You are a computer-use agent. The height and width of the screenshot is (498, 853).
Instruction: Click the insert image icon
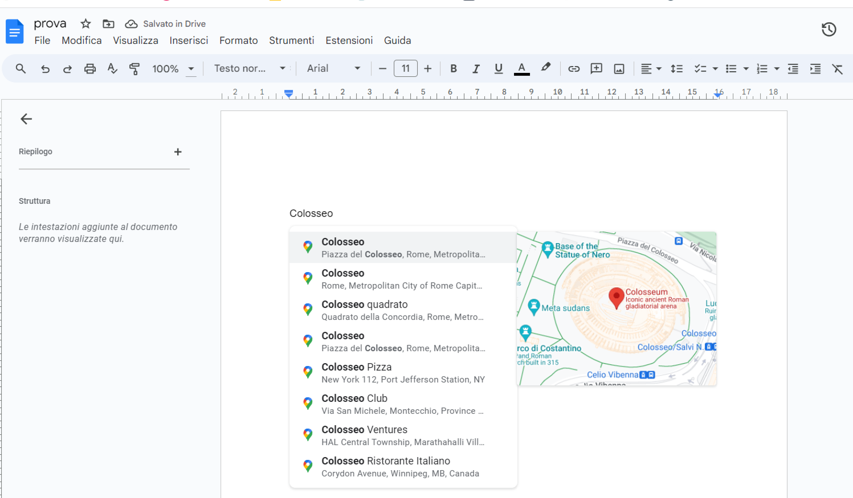pyautogui.click(x=619, y=69)
